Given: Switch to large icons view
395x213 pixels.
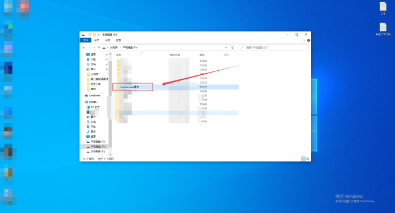Looking at the screenshot, I should (x=308, y=159).
